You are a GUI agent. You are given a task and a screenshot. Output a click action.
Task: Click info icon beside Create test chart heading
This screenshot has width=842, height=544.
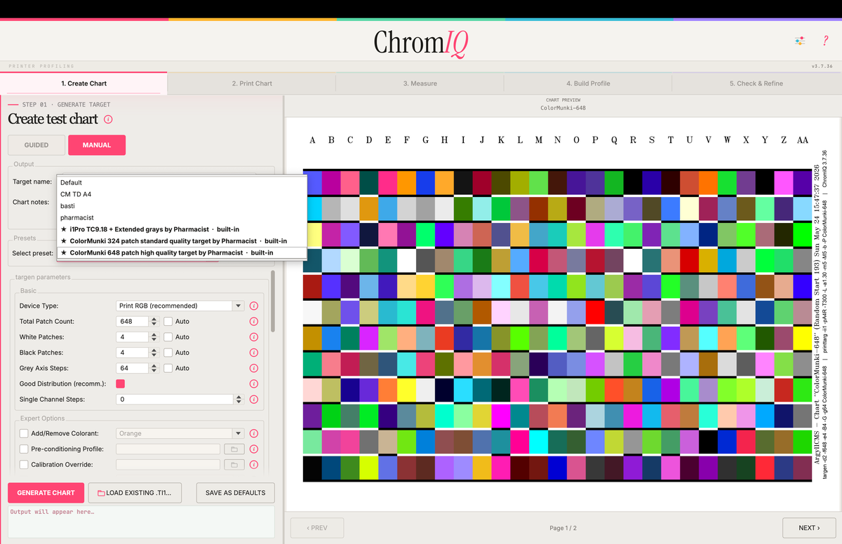pyautogui.click(x=108, y=119)
